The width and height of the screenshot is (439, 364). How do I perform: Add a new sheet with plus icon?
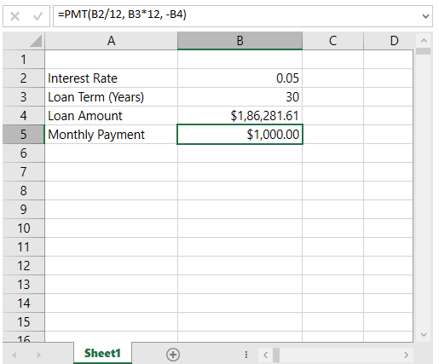(173, 355)
